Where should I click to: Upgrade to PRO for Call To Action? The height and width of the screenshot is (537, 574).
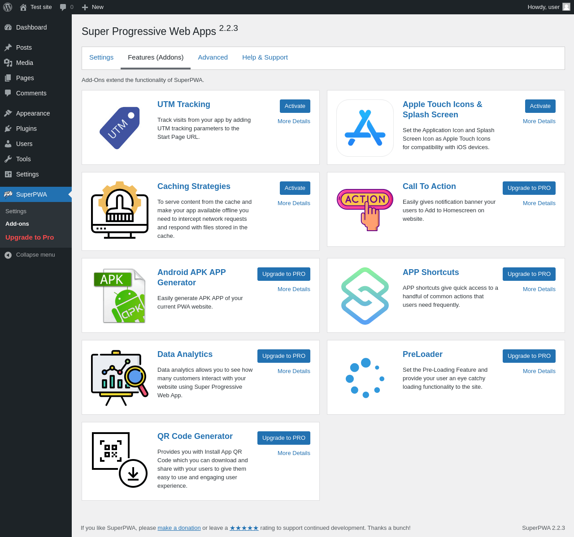[x=529, y=188]
